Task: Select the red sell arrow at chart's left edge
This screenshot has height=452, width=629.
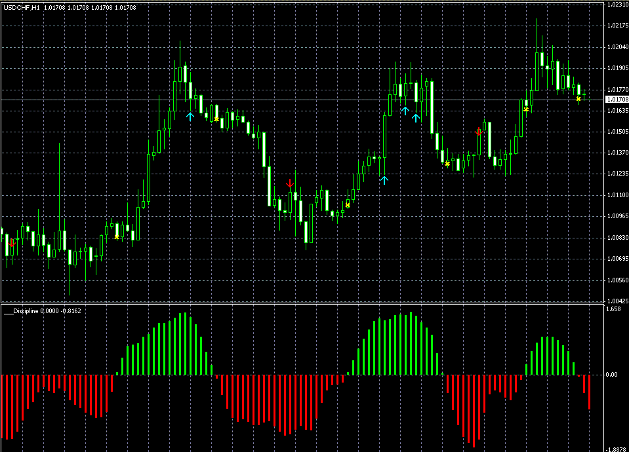Action: [x=12, y=243]
